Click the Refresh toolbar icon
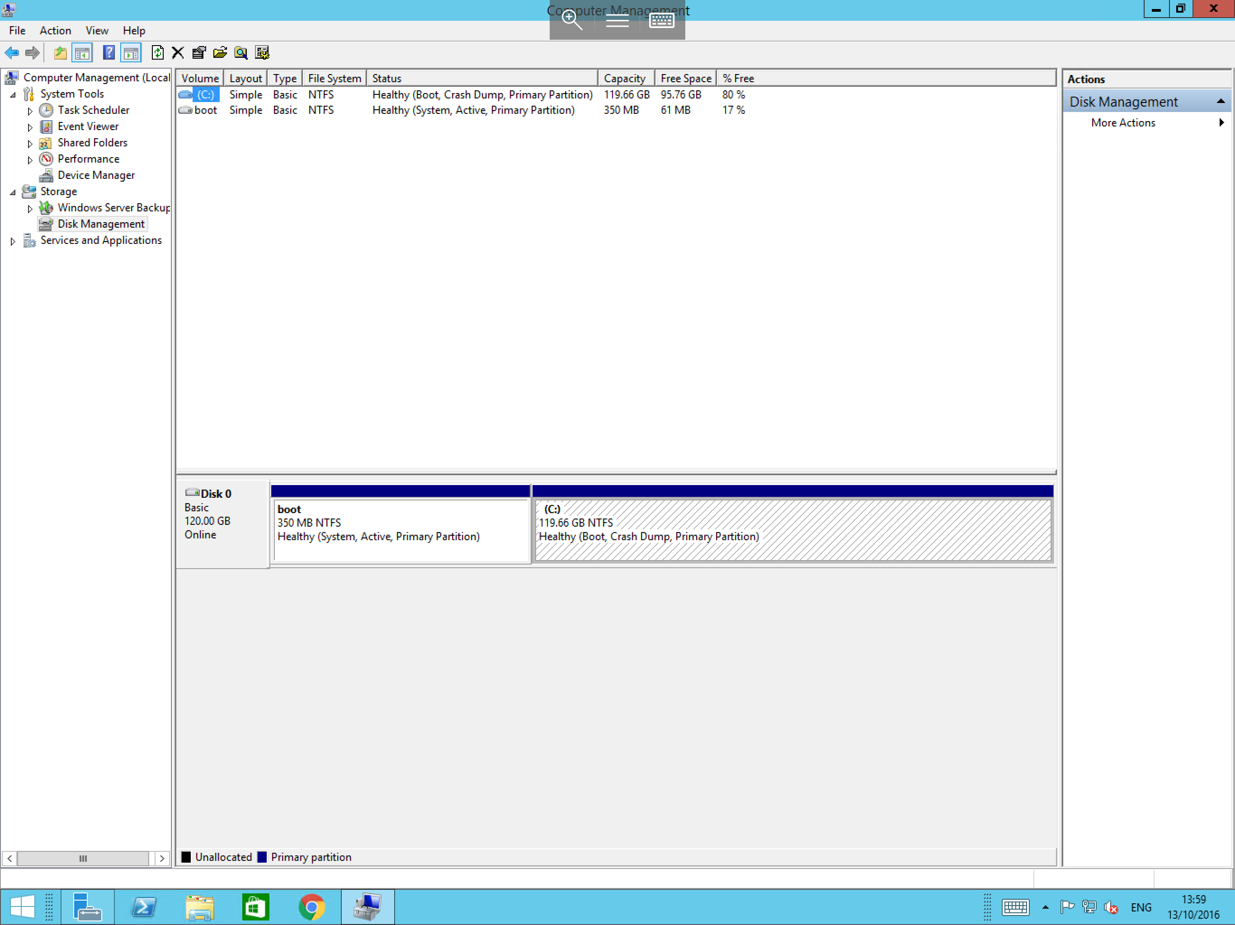1235x925 pixels. pyautogui.click(x=157, y=53)
